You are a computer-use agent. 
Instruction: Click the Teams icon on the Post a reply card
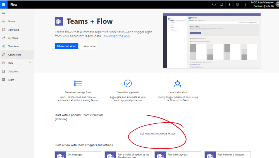point(210,155)
